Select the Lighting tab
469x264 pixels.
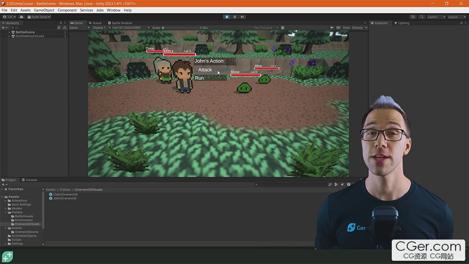(402, 23)
